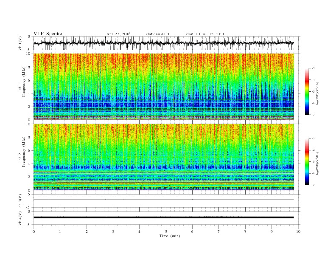Click the "4" kHz tick on ch.2 frequency axis

coord(29,164)
